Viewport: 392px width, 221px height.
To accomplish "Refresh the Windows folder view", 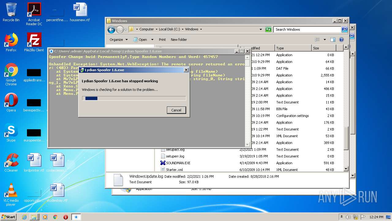I will point(268,29).
